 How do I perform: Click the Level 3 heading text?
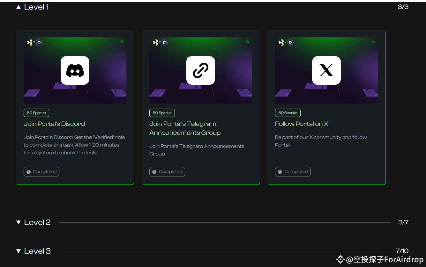pyautogui.click(x=37, y=251)
